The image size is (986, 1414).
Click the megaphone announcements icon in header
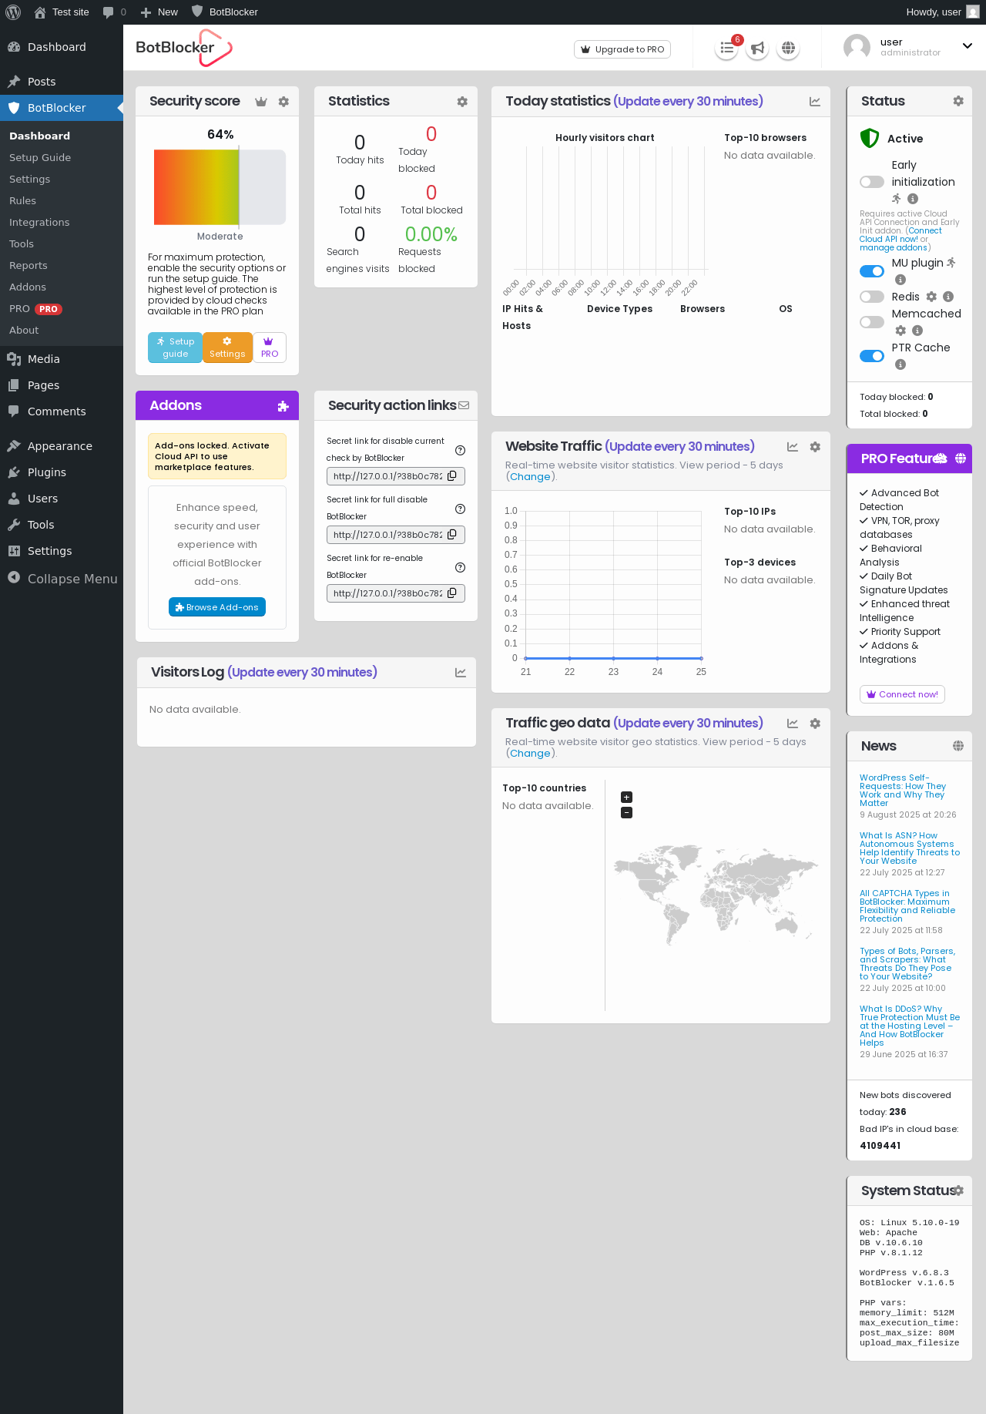point(758,49)
